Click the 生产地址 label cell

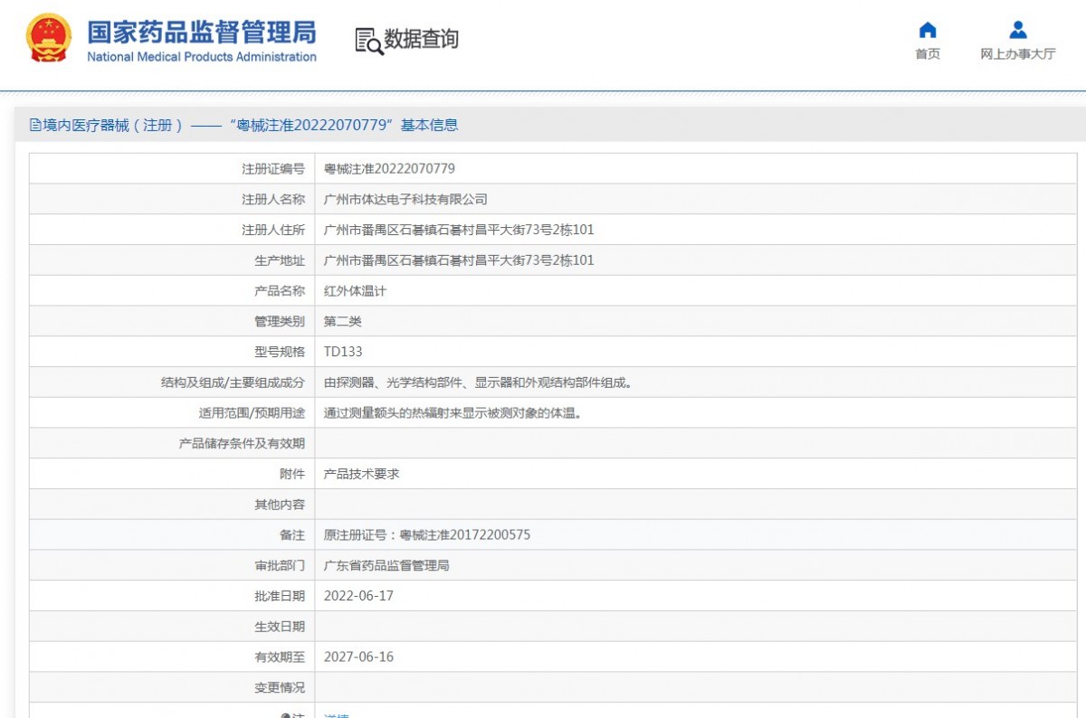pos(172,260)
